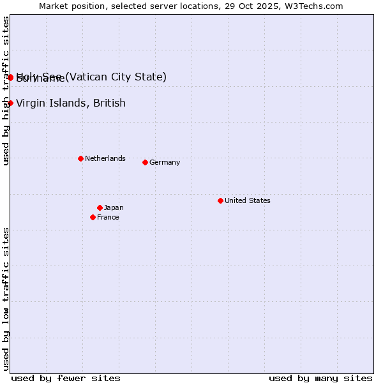
Task: Click 'Market position' in the chart title
Action: (x=70, y=6)
